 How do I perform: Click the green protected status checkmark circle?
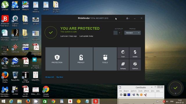[51, 32]
